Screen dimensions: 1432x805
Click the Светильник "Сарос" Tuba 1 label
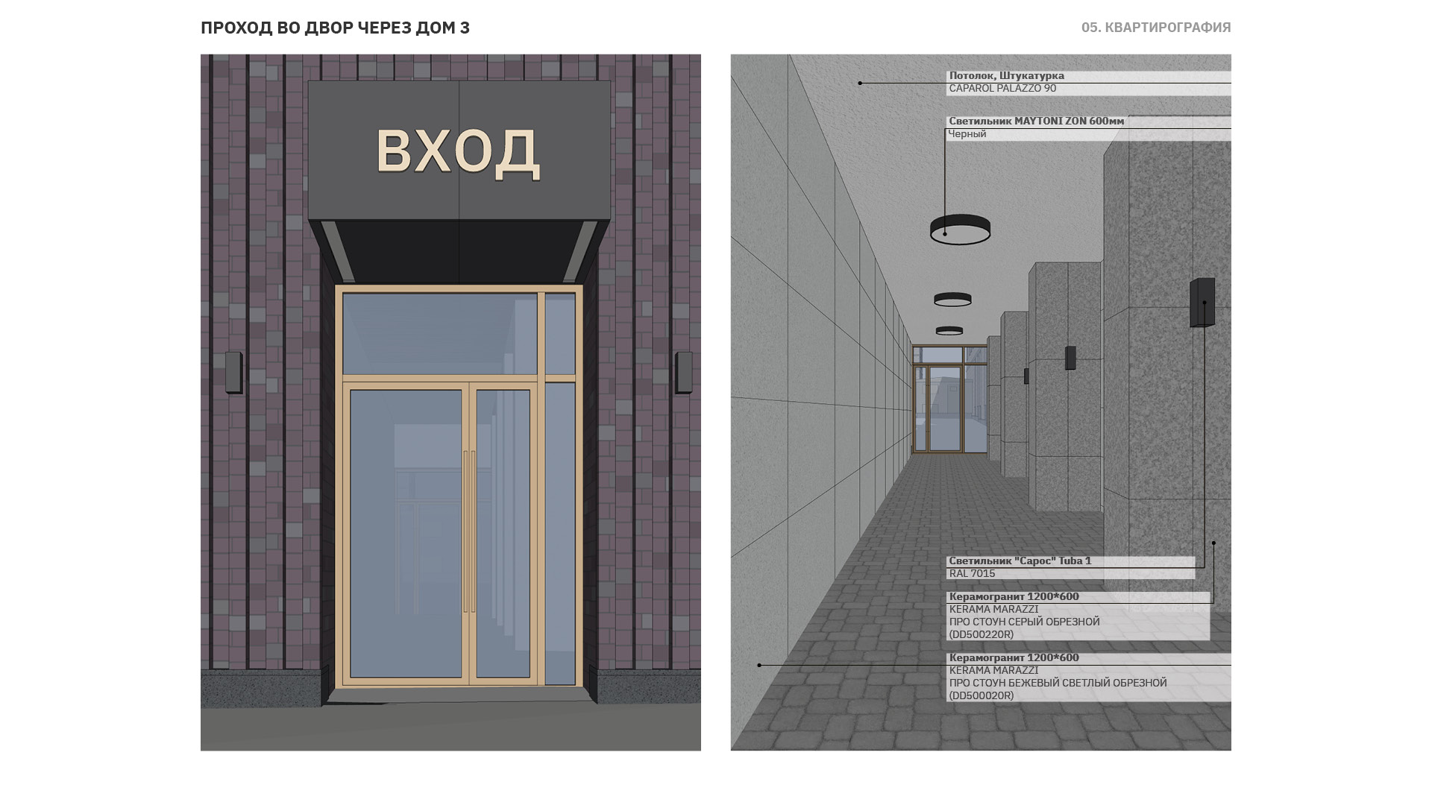coord(1020,561)
